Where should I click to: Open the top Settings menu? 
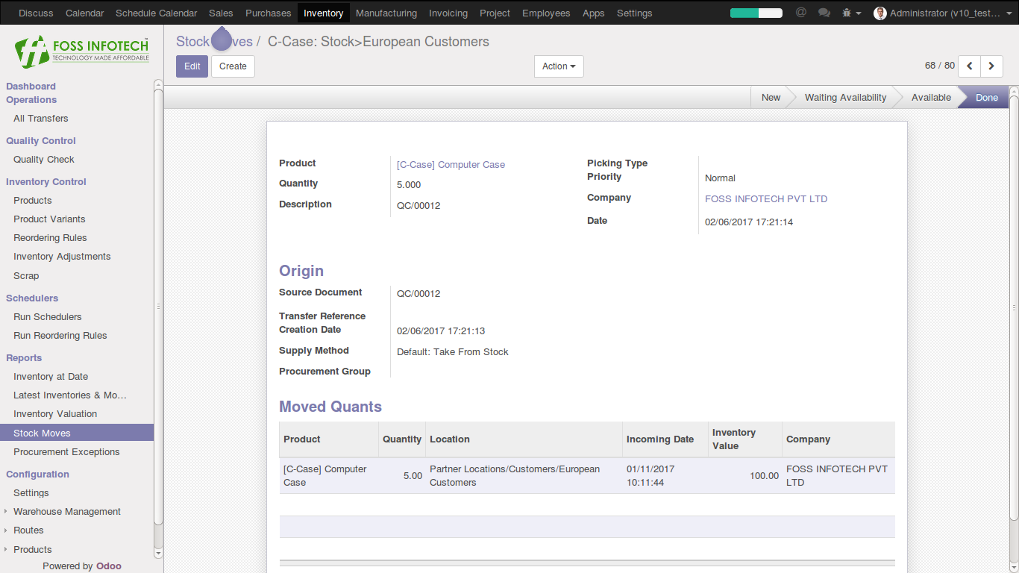(635, 13)
